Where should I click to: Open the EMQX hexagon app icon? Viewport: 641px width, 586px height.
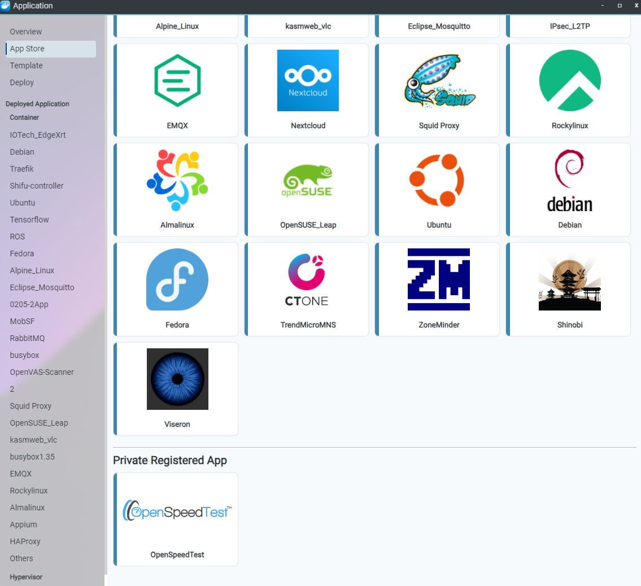(x=177, y=81)
